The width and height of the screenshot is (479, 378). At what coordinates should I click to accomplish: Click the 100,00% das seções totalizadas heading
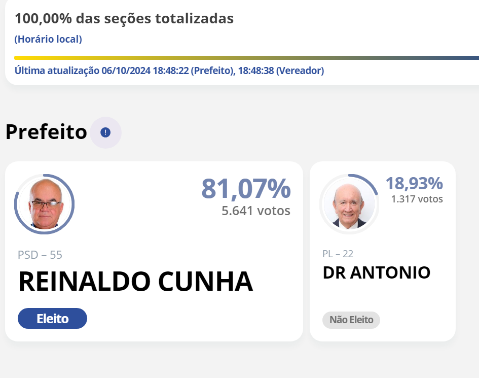[124, 19]
